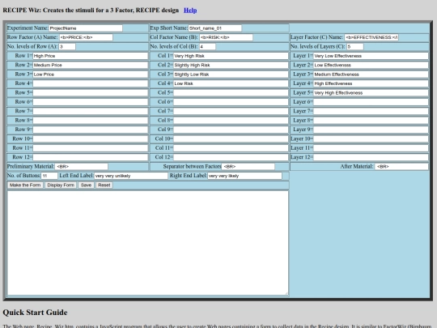Screen dimensions: 437x328
Task: Click the Quick Start Guide heading
Action: click(x=35, y=312)
